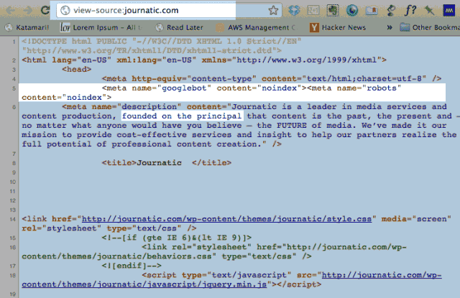Click the googlebot noindex meta tag
The width and height of the screenshot is (460, 298).
click(204, 88)
